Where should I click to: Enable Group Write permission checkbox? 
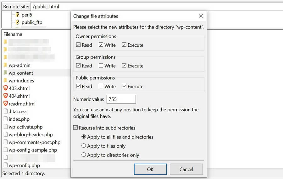101,66
